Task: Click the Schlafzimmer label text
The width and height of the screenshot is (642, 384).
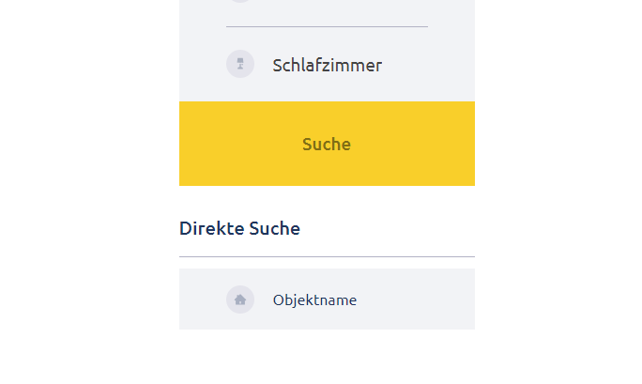Action: 328,65
